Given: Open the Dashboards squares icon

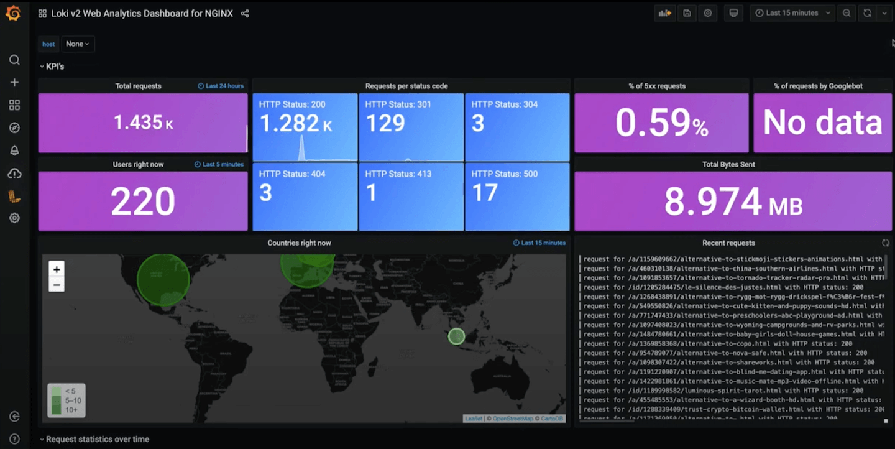Looking at the screenshot, I should 15,104.
